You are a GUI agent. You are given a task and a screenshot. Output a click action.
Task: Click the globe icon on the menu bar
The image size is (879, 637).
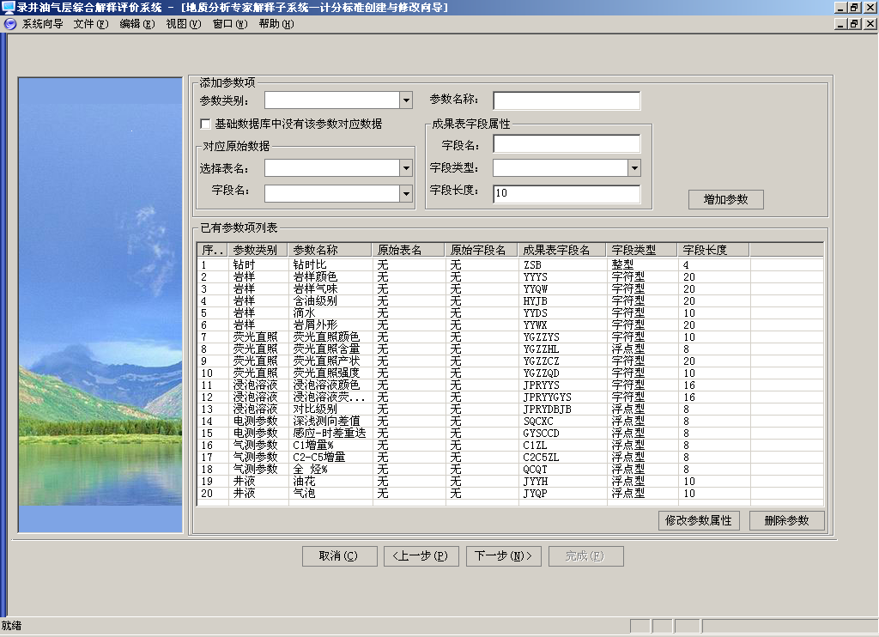pos(11,24)
